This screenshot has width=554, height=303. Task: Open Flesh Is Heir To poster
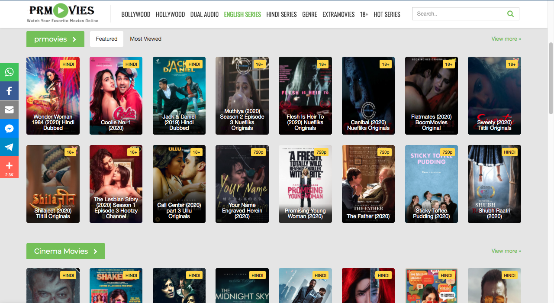(305, 96)
